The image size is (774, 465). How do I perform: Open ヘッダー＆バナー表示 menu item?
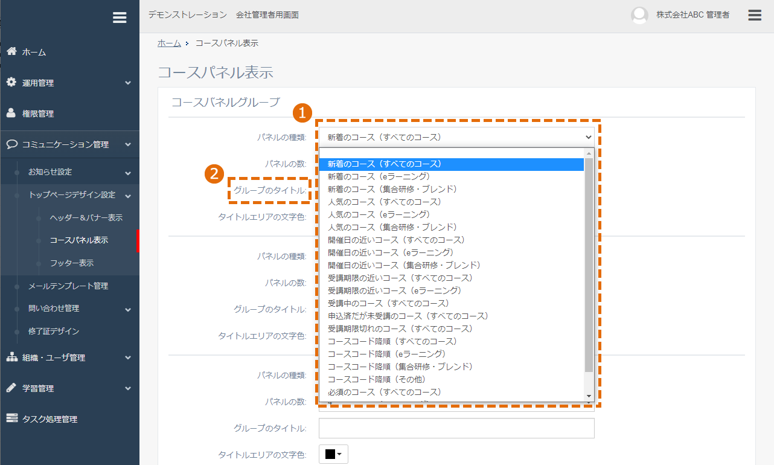[86, 217]
